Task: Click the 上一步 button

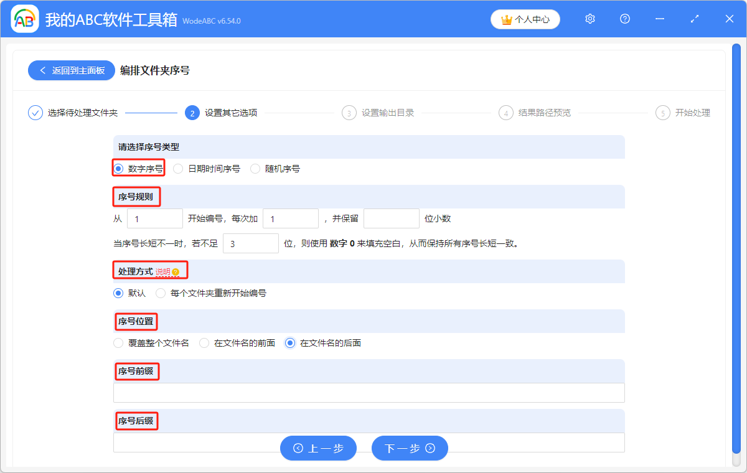Action: click(318, 447)
